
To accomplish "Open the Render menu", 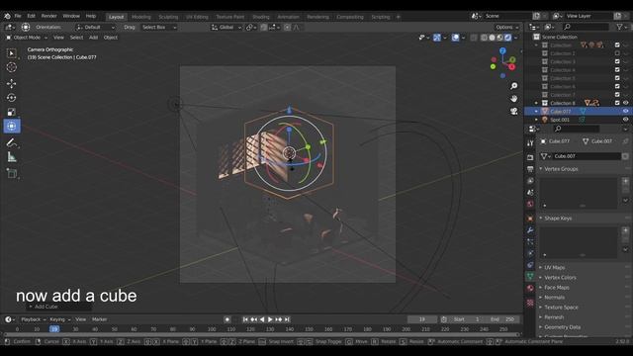I will tap(48, 16).
